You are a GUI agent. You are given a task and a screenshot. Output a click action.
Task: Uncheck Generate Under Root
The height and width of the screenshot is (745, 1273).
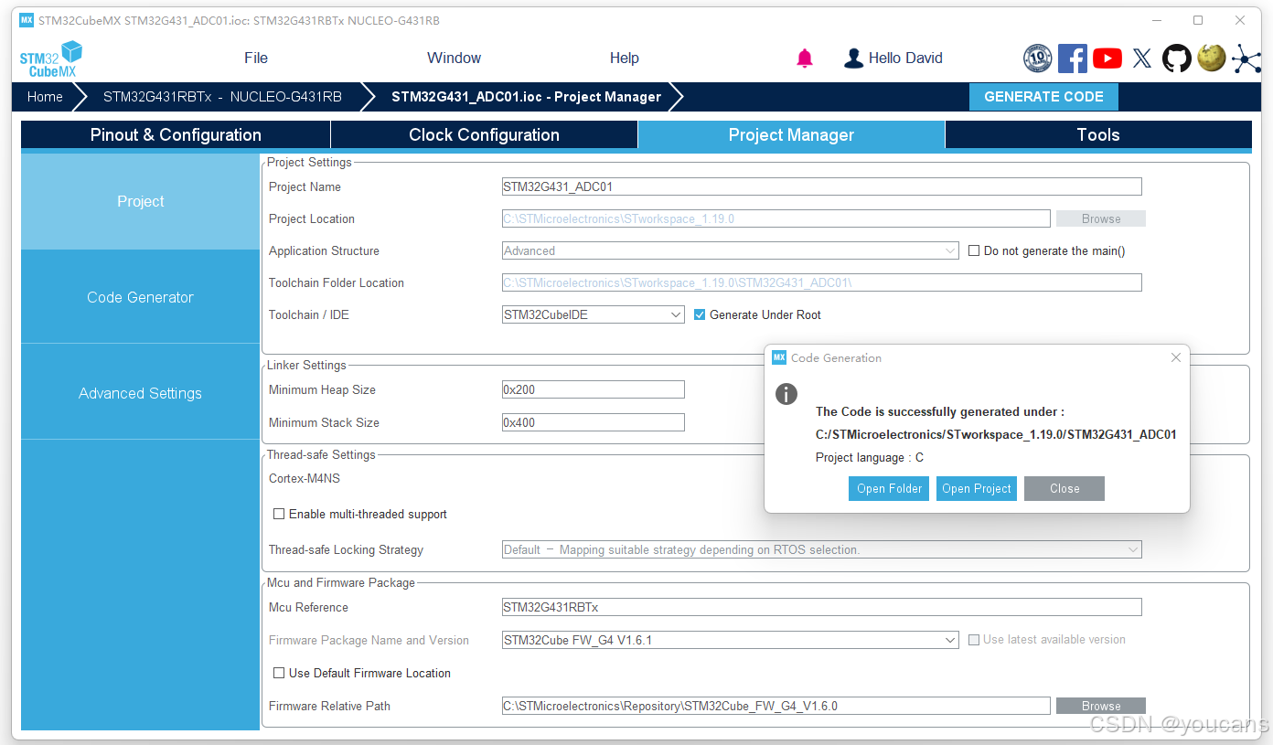tap(700, 314)
